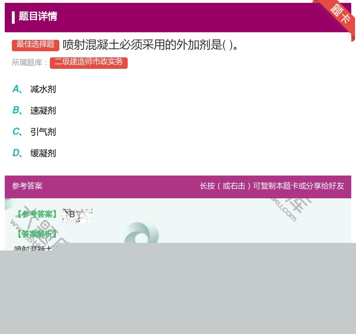The image size is (356, 334).
Task: Click the 【答案解析】 label
Action: pos(37,234)
